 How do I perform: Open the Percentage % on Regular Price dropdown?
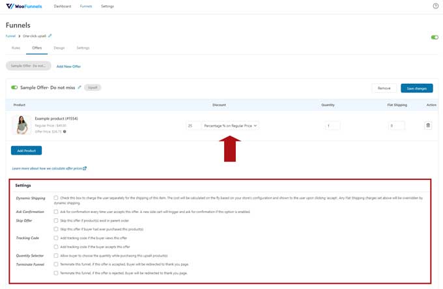(230, 125)
